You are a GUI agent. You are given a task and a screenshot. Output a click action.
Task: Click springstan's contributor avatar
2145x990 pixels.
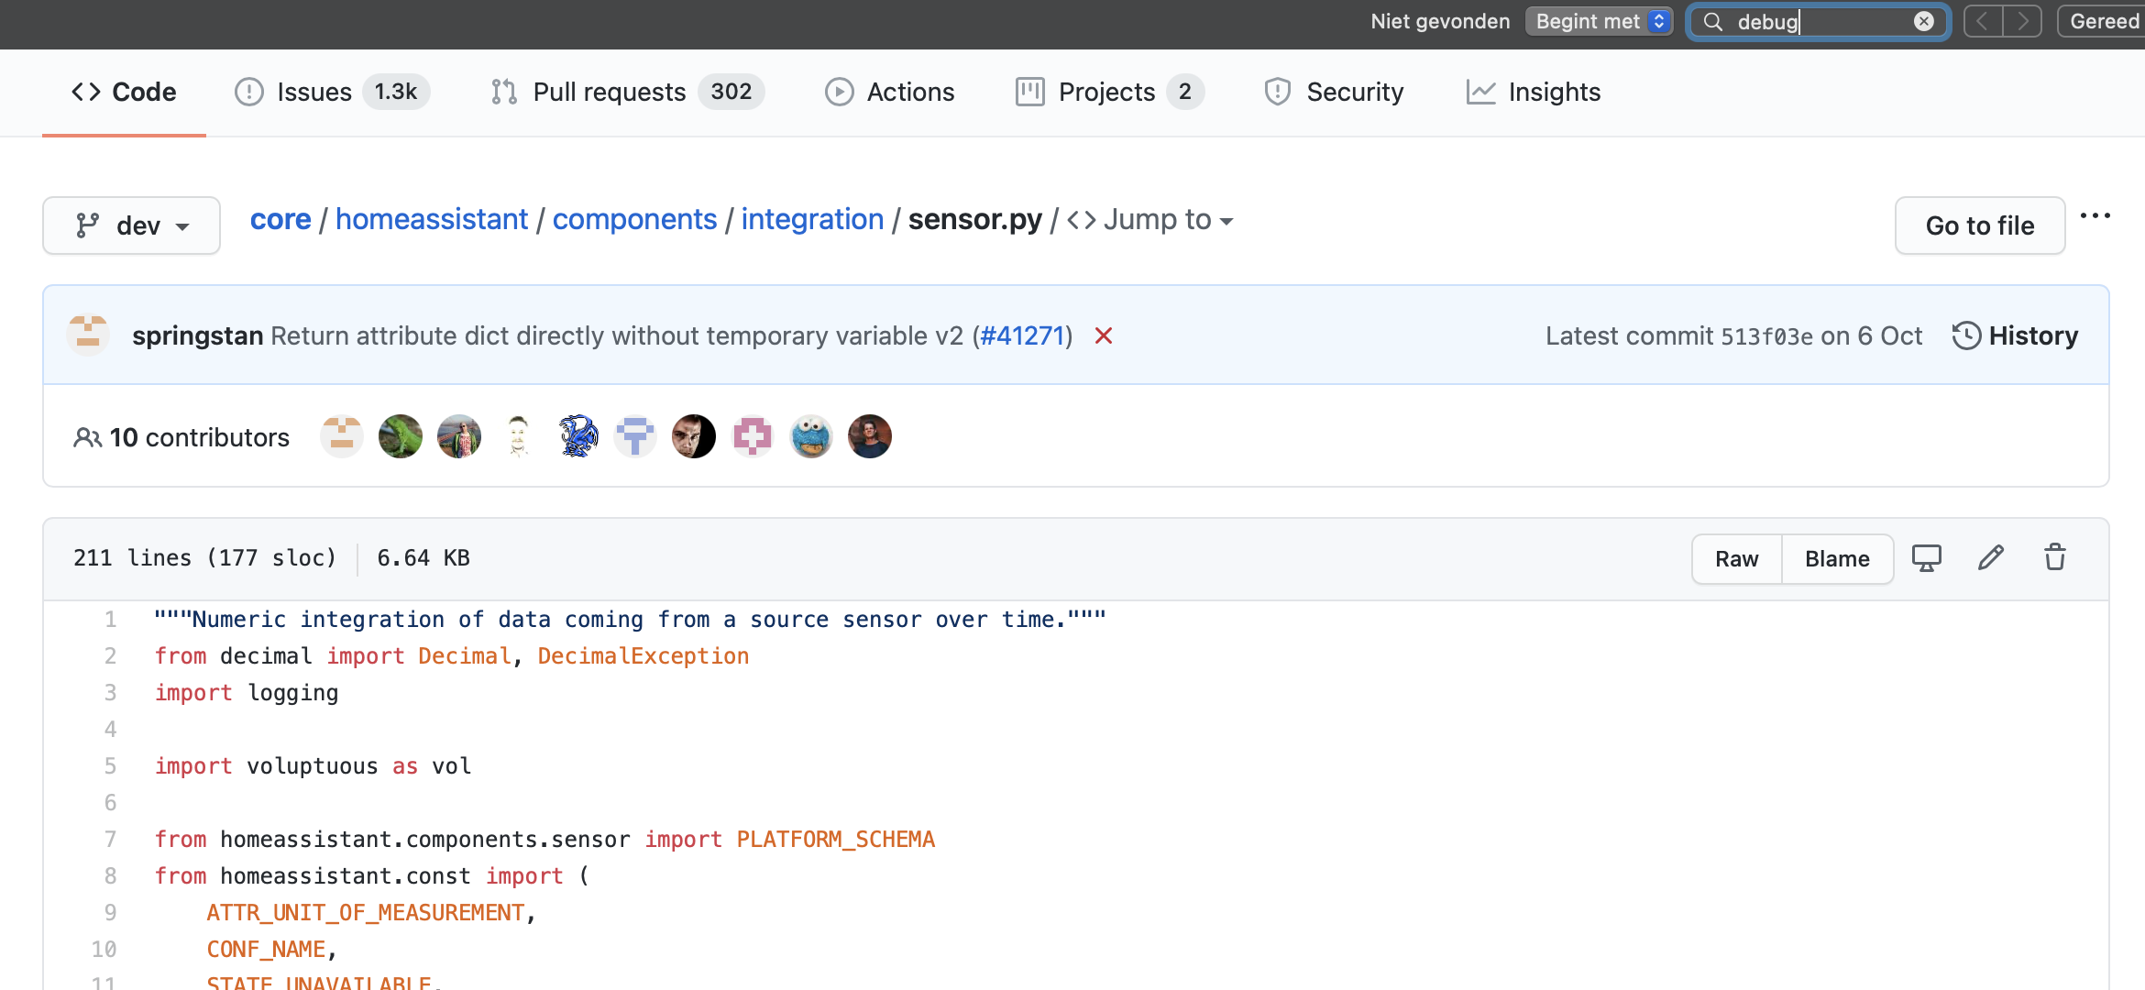pos(341,436)
